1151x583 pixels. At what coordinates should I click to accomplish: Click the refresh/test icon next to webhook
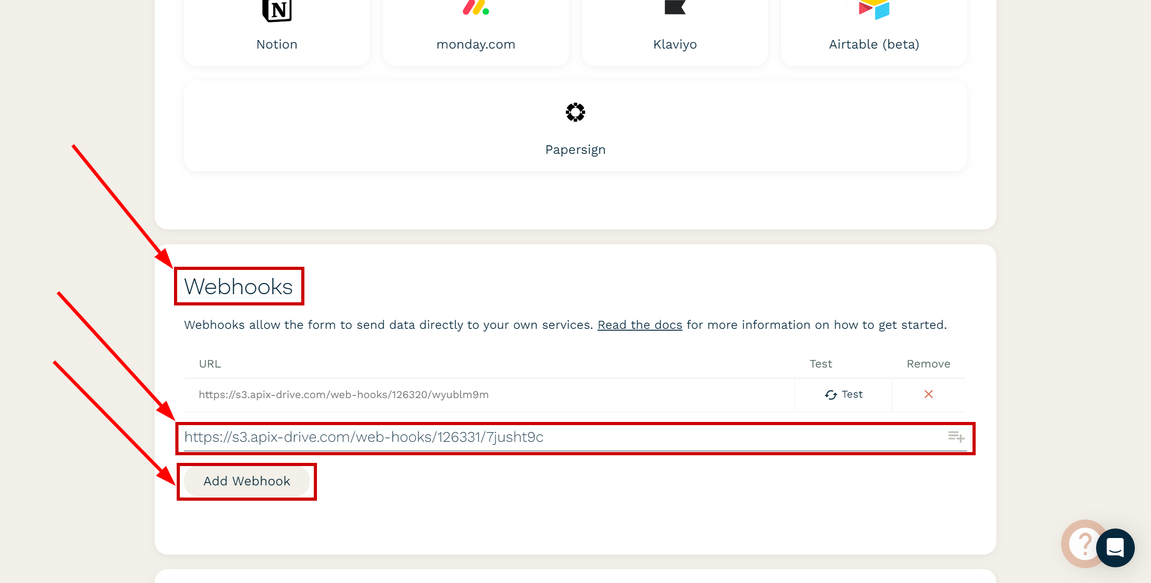(x=831, y=394)
